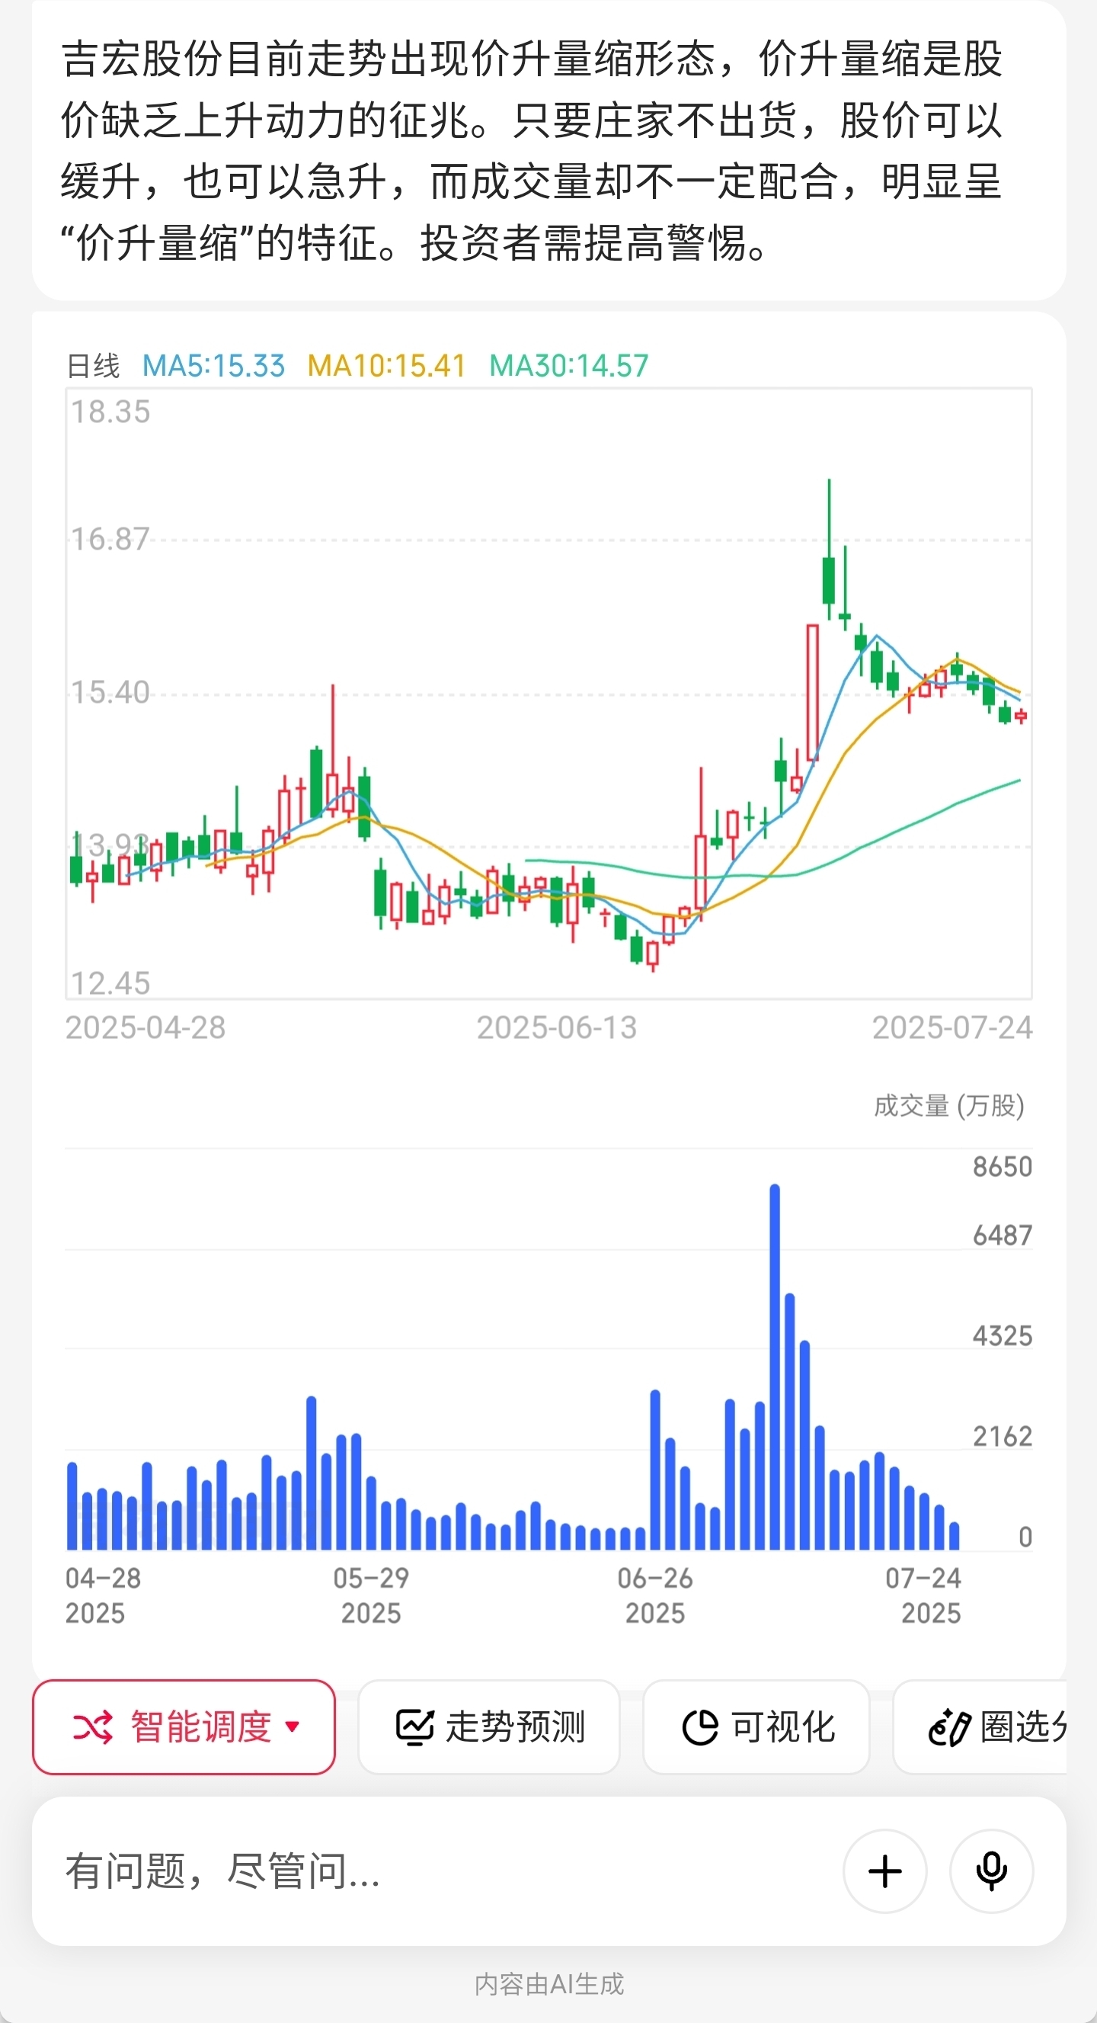The height and width of the screenshot is (2023, 1097).
Task: Select the 圈选 pen icon
Action: tap(949, 1727)
